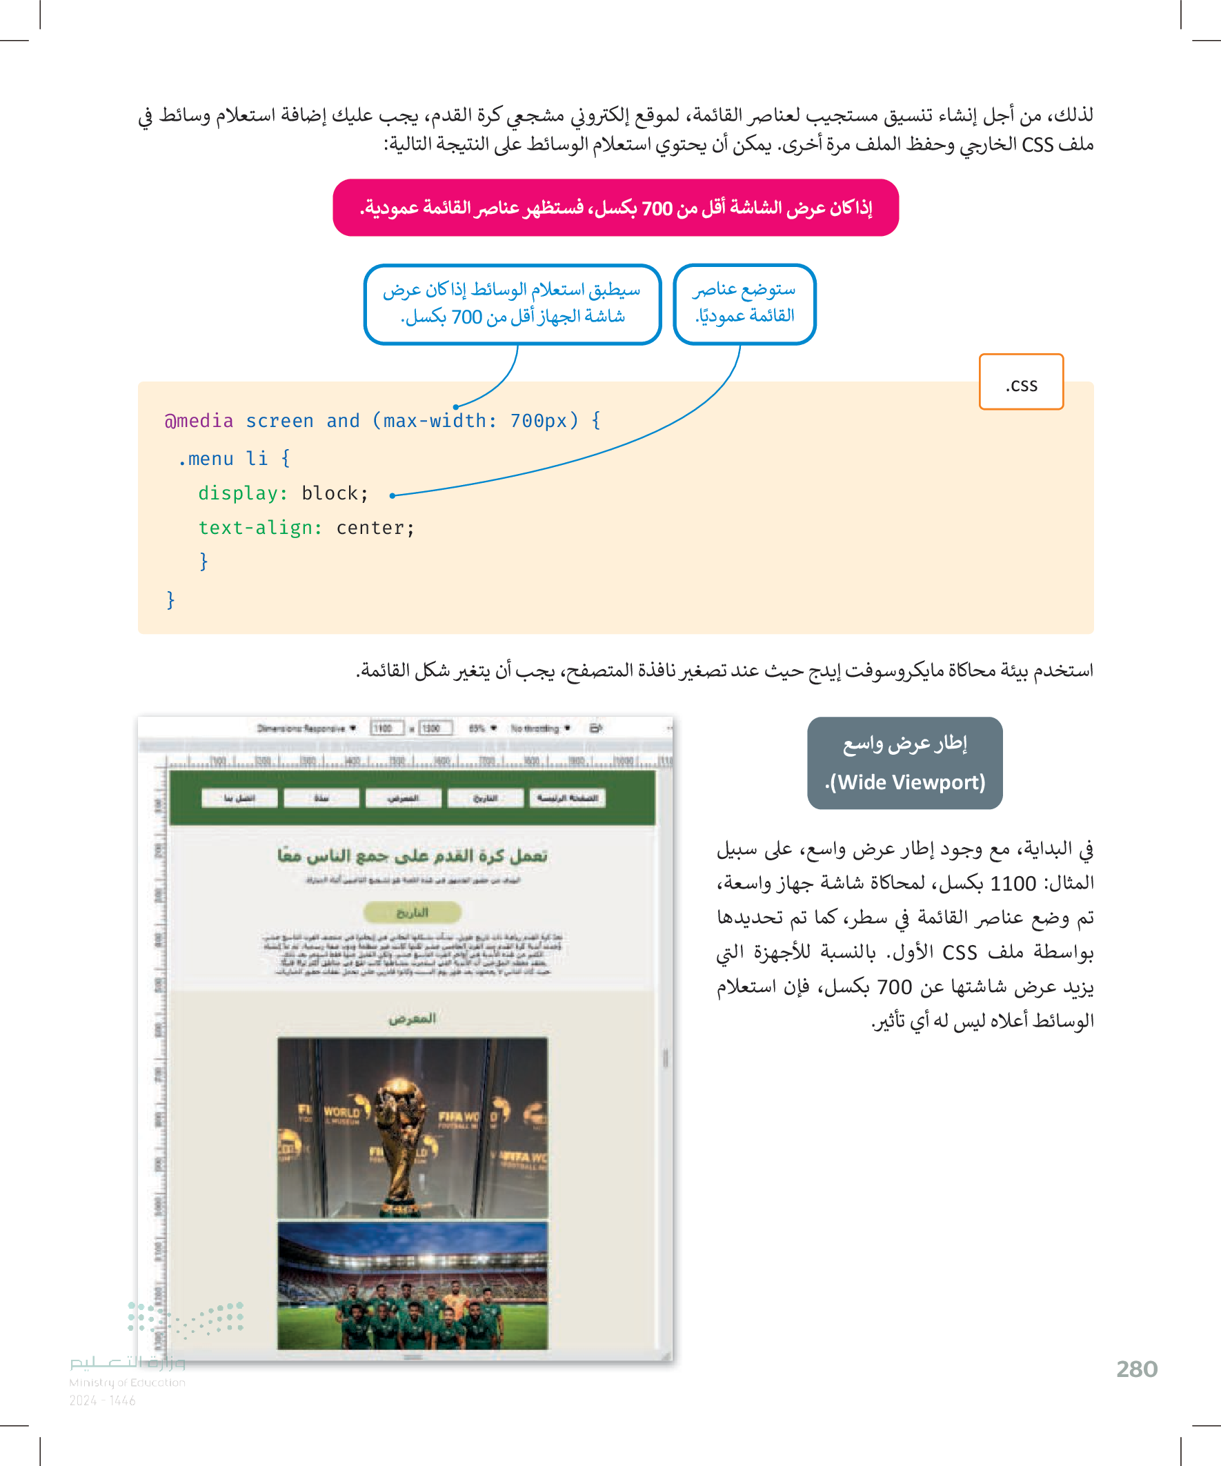Grab the right-edge viewport resize handle
1221x1466 pixels.
[x=665, y=1058]
